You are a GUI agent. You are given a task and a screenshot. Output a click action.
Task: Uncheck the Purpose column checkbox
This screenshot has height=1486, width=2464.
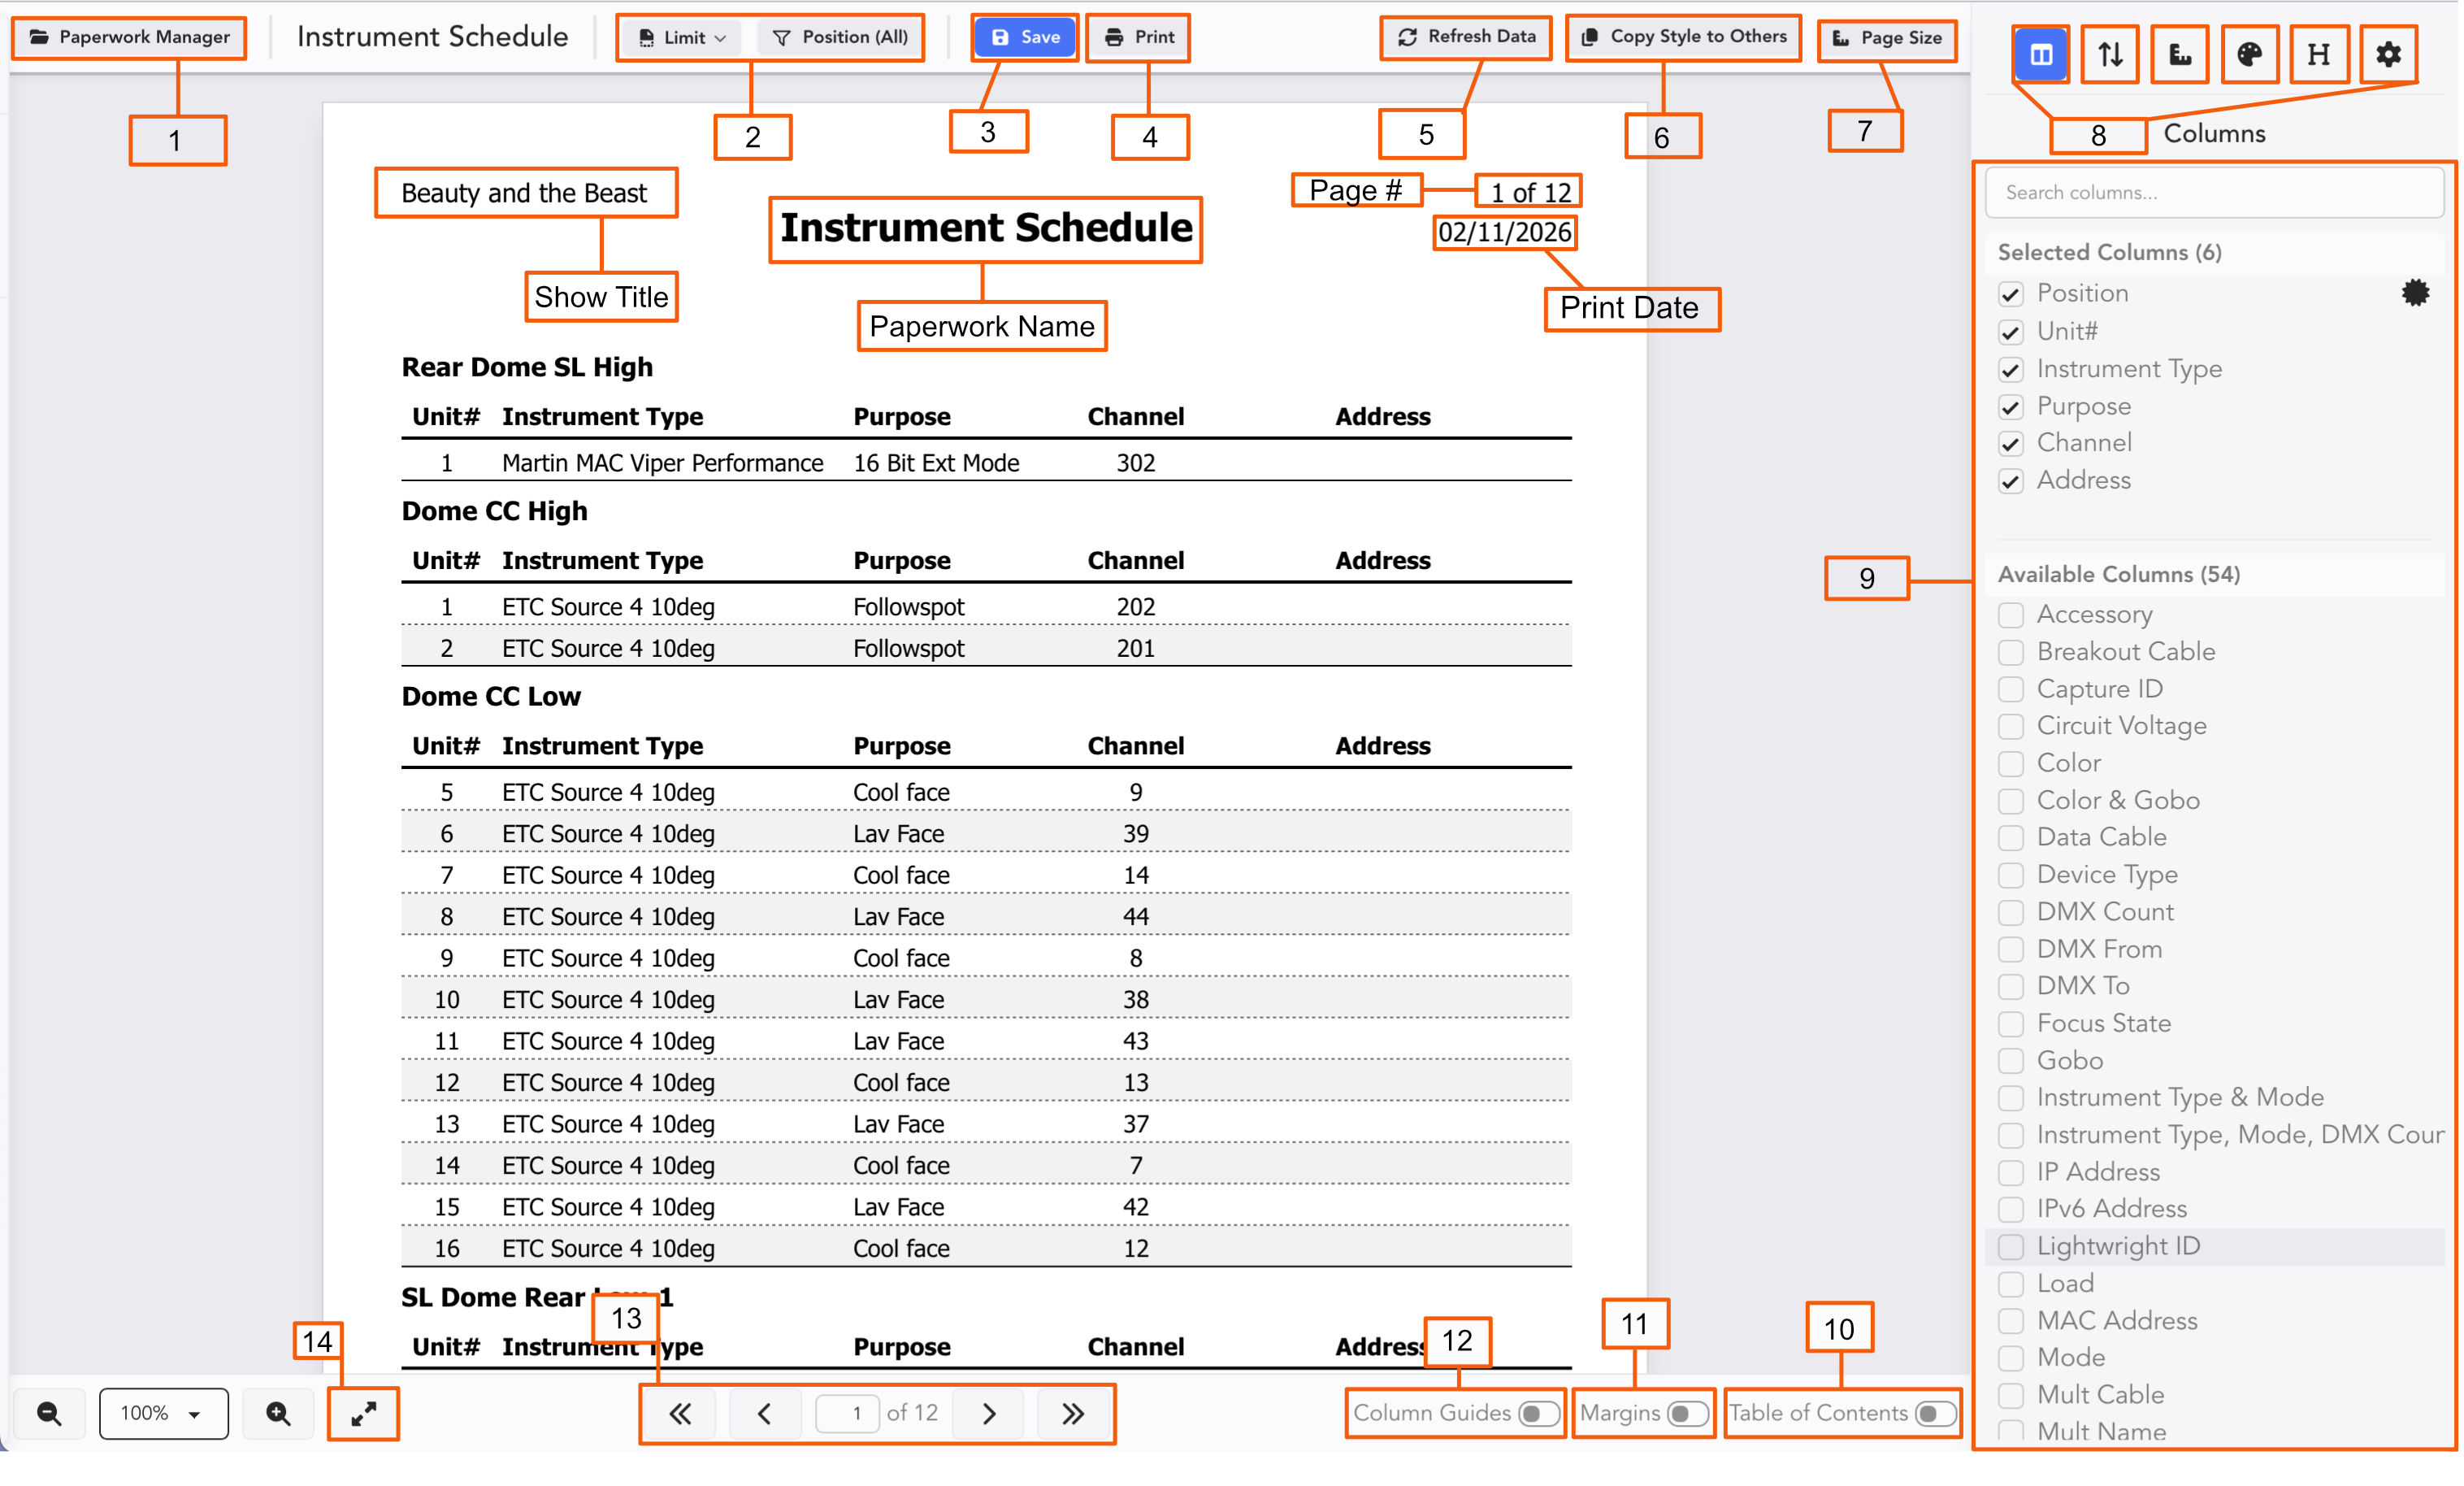2011,407
